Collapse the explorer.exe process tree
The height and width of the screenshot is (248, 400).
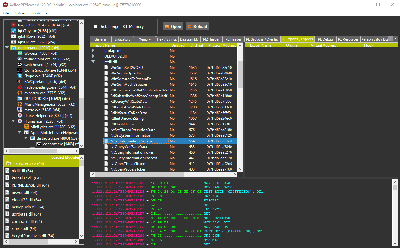(7, 48)
